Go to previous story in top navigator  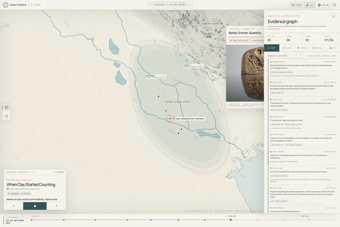click(150, 5)
